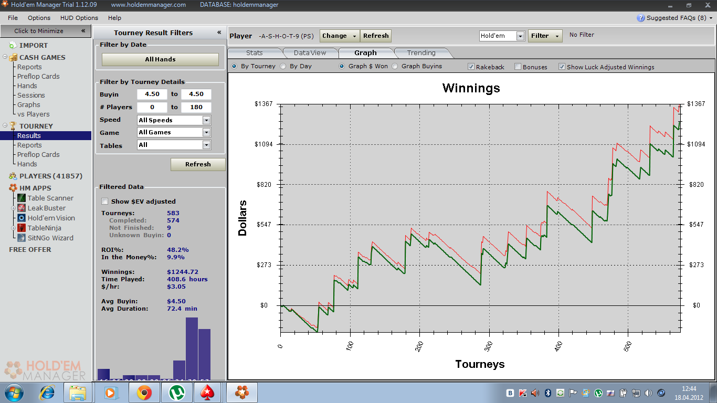Open the Hold'em Vision app icon
717x403 pixels.
tap(22, 218)
